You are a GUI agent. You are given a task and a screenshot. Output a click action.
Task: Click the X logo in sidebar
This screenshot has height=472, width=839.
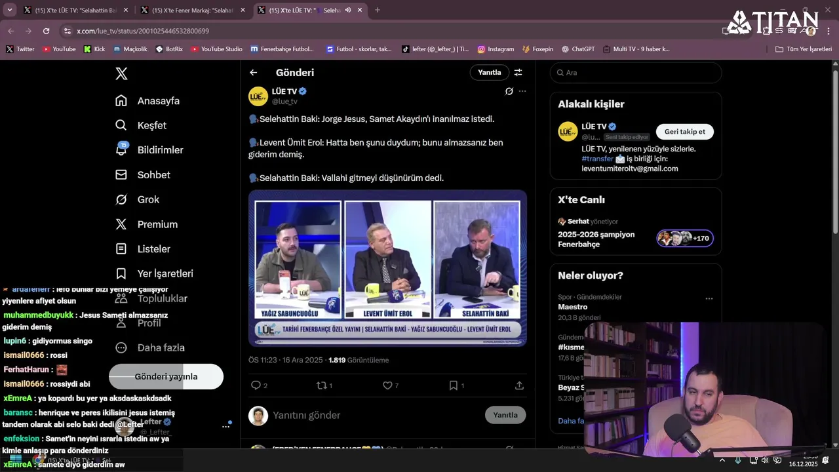[x=121, y=74]
